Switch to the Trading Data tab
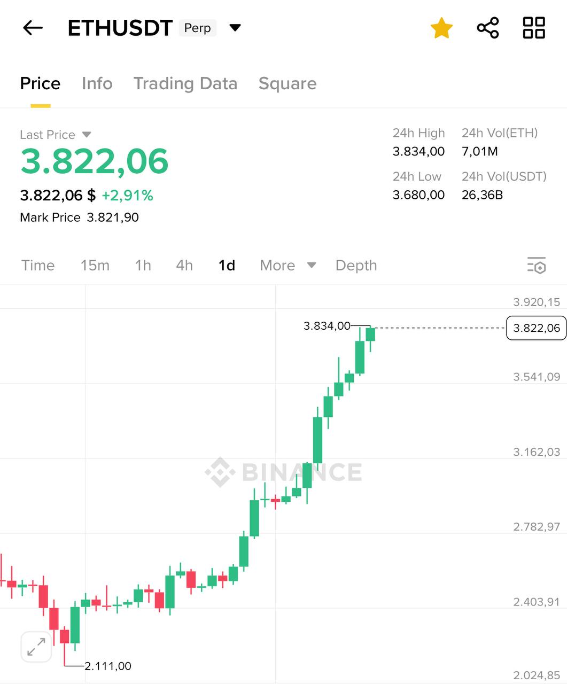This screenshot has height=684, width=567. click(185, 83)
